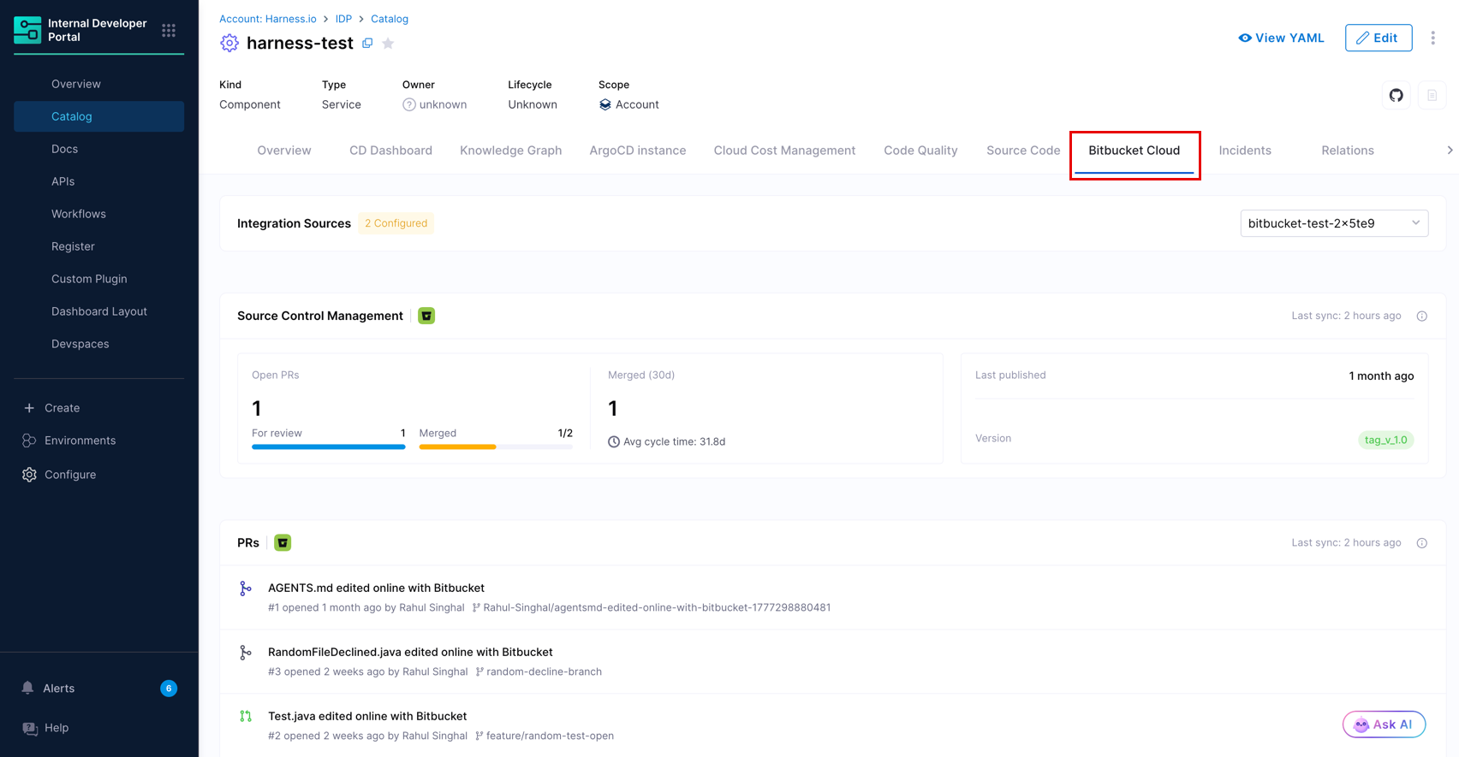The image size is (1459, 757).
Task: Follow the Account: Harness.io breadcrumb
Action: point(268,19)
